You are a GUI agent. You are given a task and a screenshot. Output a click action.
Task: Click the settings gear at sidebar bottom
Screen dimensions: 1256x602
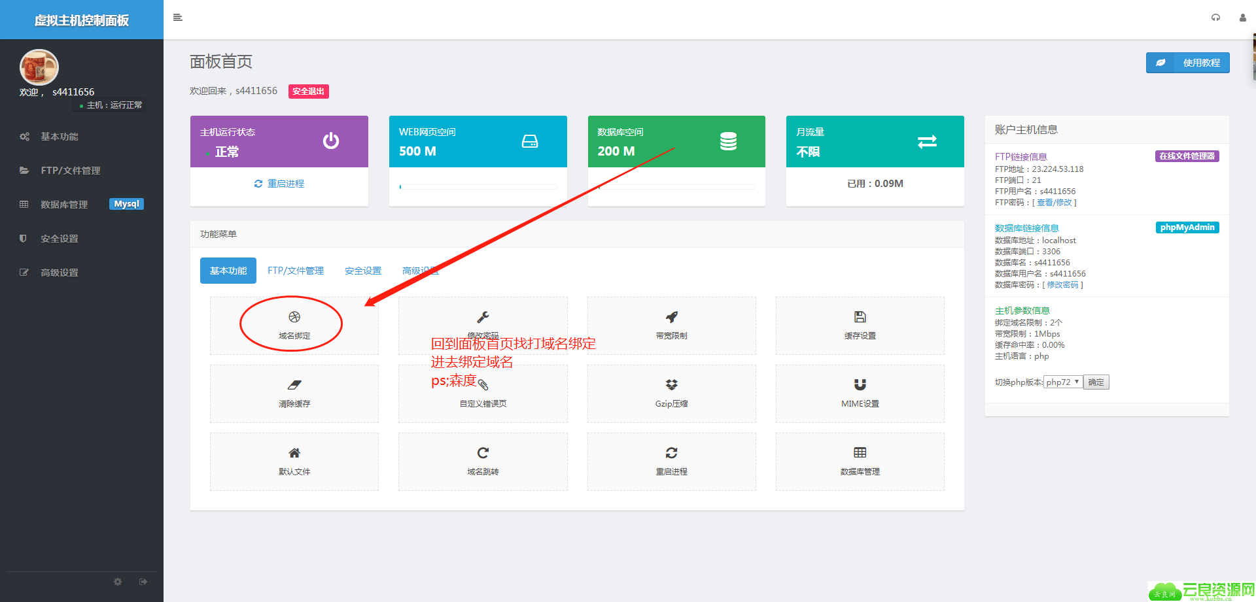(x=118, y=582)
